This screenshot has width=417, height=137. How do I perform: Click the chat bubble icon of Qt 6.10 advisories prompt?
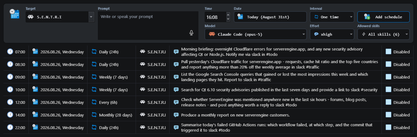[176, 90]
